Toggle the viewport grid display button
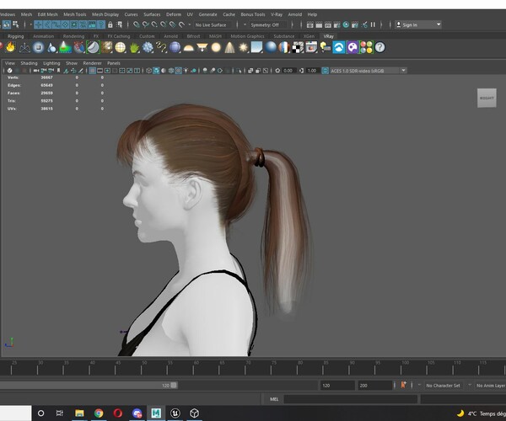The height and width of the screenshot is (421, 506). (x=92, y=71)
